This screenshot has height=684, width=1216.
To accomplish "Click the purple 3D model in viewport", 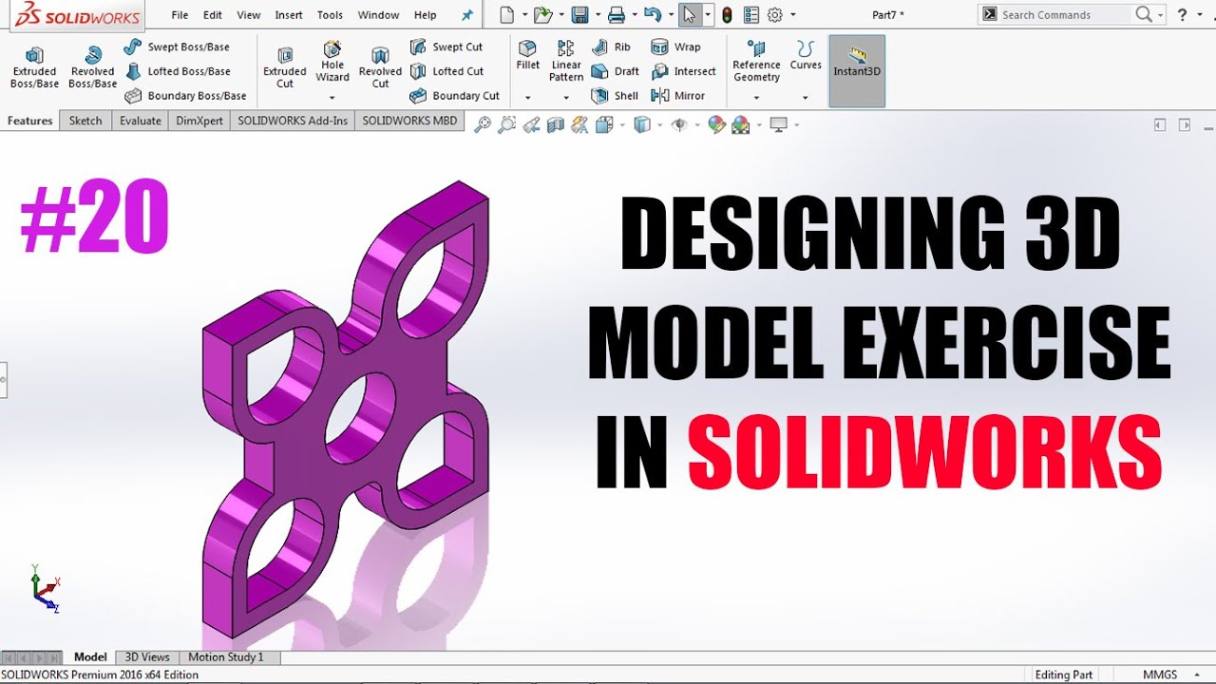I will 347,408.
